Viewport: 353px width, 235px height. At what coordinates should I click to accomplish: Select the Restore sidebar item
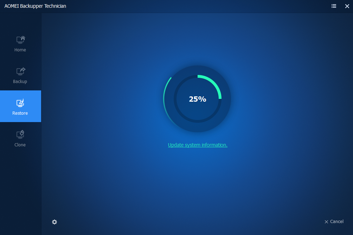tap(20, 106)
